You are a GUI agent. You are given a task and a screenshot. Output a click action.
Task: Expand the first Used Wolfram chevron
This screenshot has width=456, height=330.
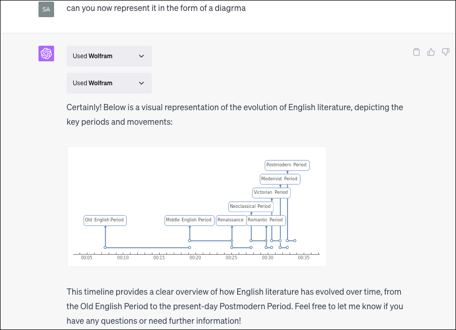click(141, 56)
